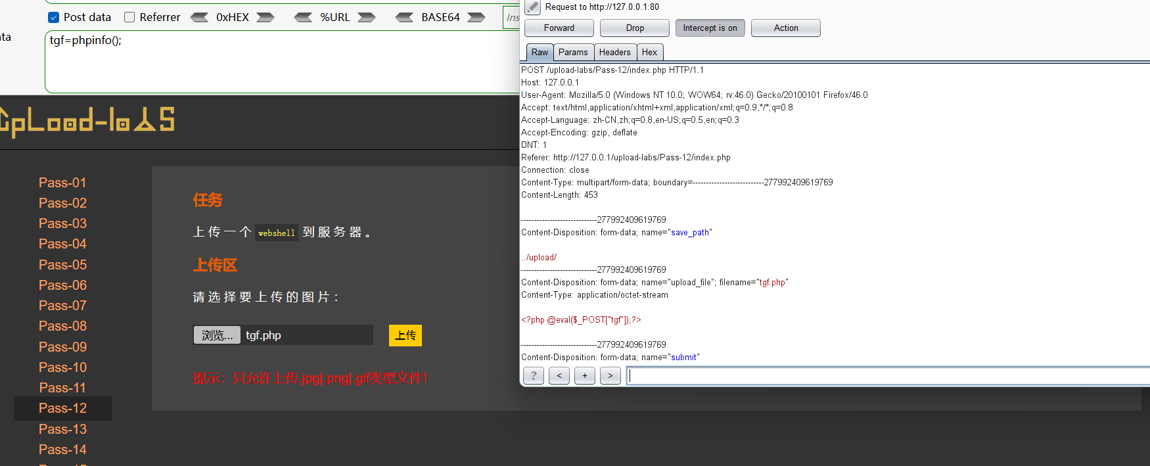Screen dimensions: 1150x466
Task: Click the 'Host: 127.0.0.1' header line
Action: tap(550, 82)
